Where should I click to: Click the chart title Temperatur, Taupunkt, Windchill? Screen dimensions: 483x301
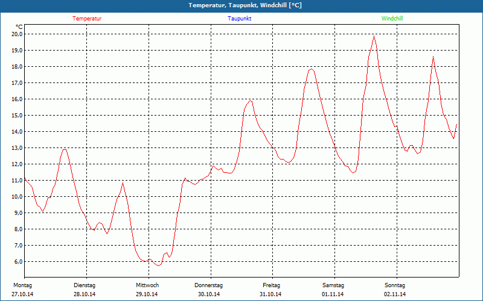click(245, 5)
